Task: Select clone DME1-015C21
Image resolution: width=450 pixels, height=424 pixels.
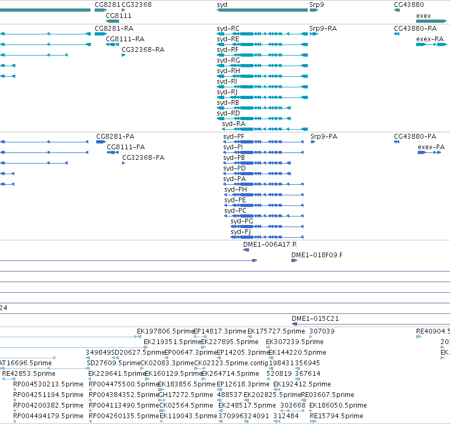Action: (x=315, y=319)
